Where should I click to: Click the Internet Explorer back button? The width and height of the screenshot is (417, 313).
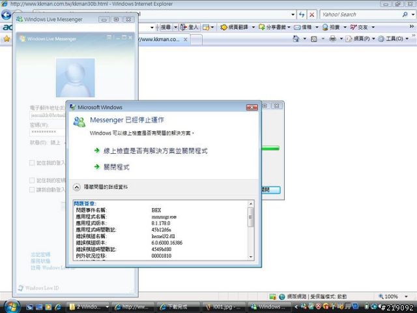point(6,15)
